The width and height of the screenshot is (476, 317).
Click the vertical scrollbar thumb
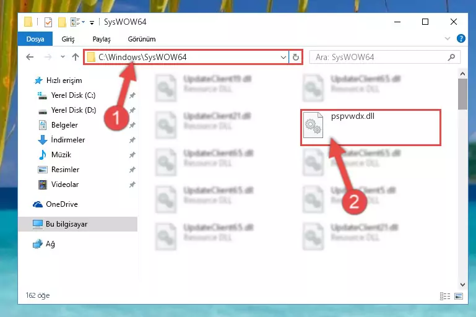[x=462, y=94]
